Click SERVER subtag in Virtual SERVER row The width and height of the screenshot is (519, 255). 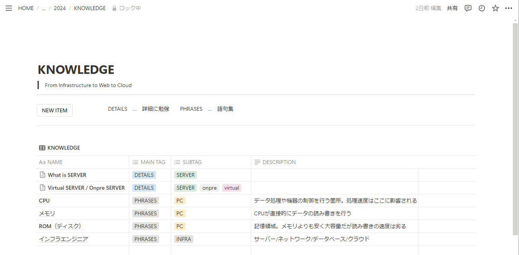pos(186,188)
